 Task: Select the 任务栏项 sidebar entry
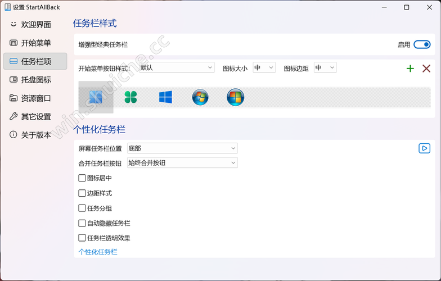[35, 61]
